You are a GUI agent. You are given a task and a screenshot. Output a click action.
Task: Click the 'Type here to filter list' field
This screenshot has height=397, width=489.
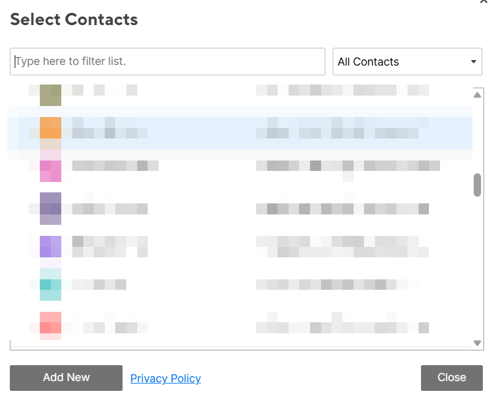coord(167,61)
